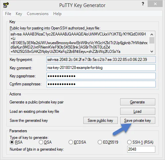This screenshot has height=160, width=165.
Task: Click 'Load an existing private key file' text
Action: coord(34,111)
